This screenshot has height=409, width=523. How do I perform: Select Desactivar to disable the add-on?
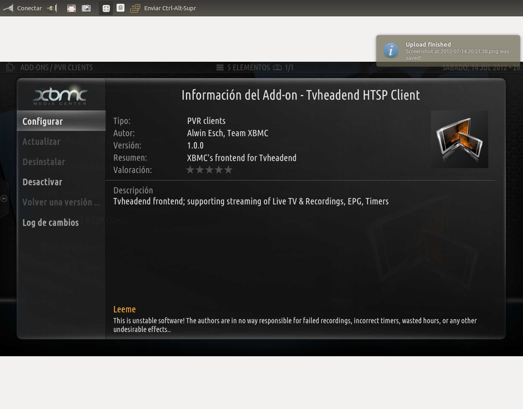point(61,182)
